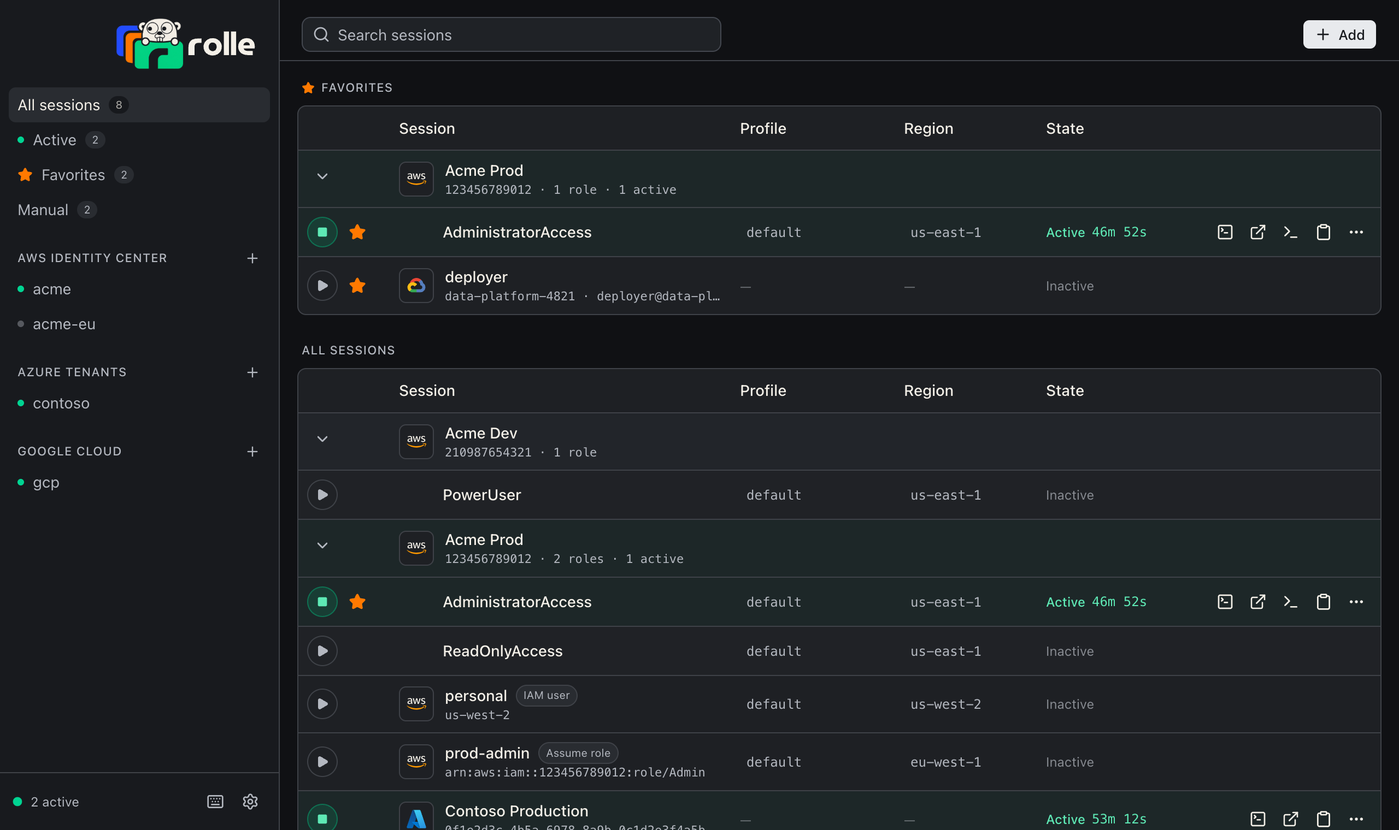Start the personal IAM user session
This screenshot has width=1399, height=830.
tap(322, 704)
